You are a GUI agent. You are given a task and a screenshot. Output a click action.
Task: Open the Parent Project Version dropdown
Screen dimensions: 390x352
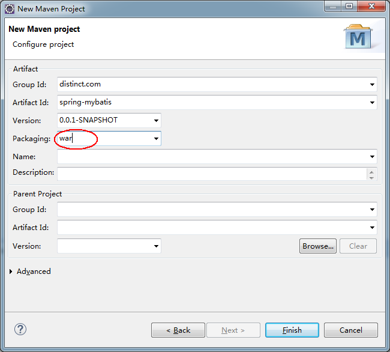(x=156, y=246)
